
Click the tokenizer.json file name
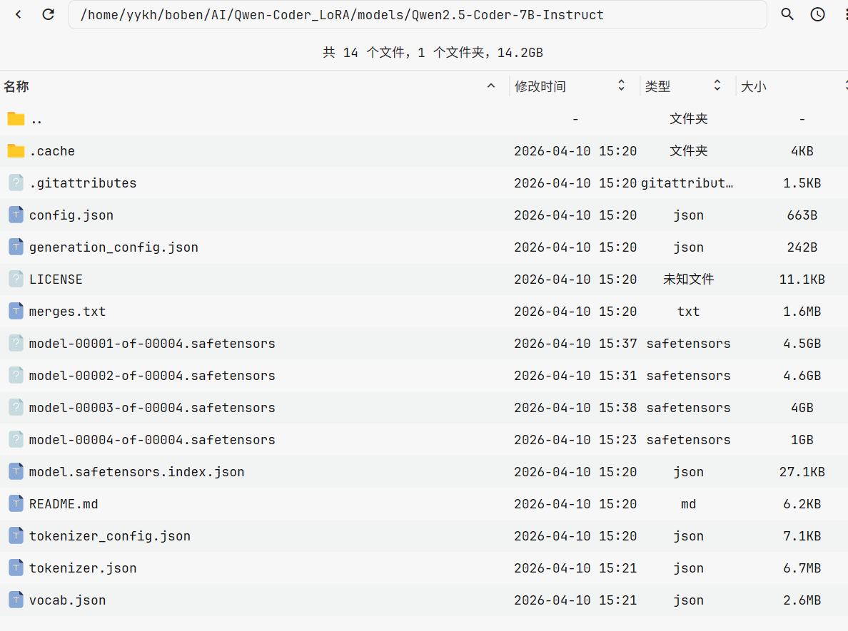(83, 568)
